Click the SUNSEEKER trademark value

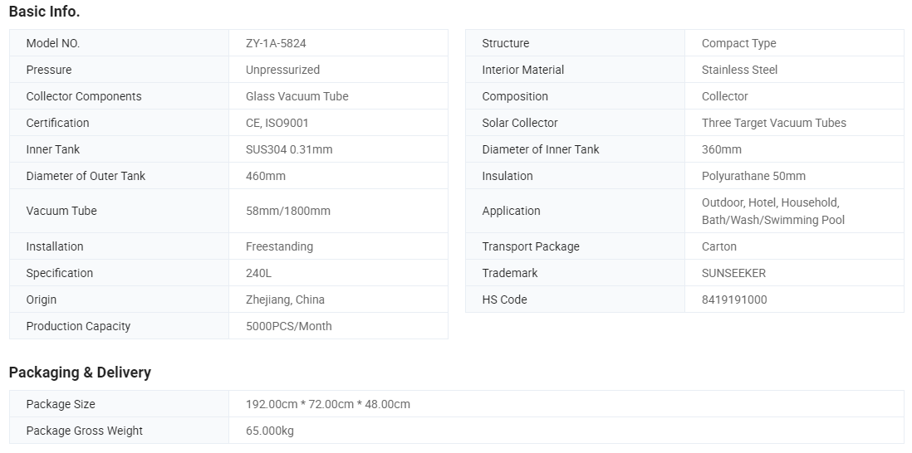pos(733,273)
